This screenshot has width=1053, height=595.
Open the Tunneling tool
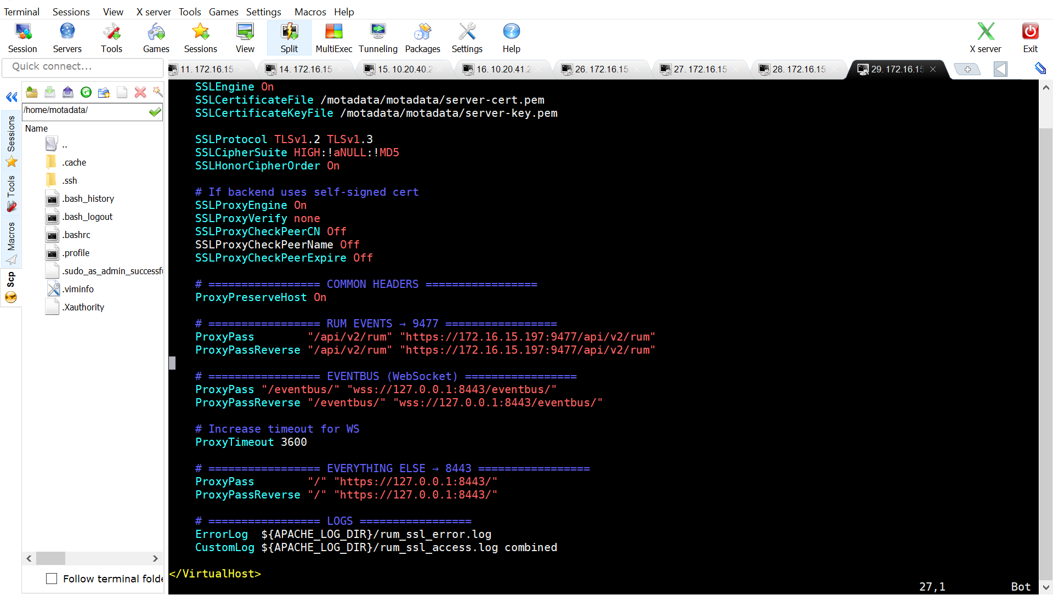(378, 38)
